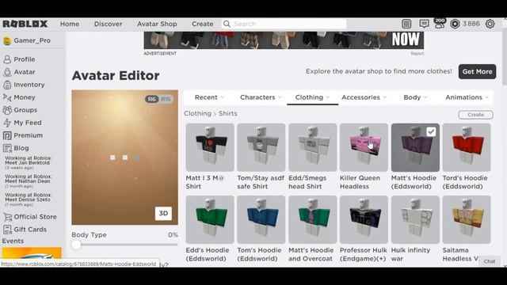This screenshot has height=285, width=507.
Task: Click the My Feed sidebar icon
Action: coord(7,123)
